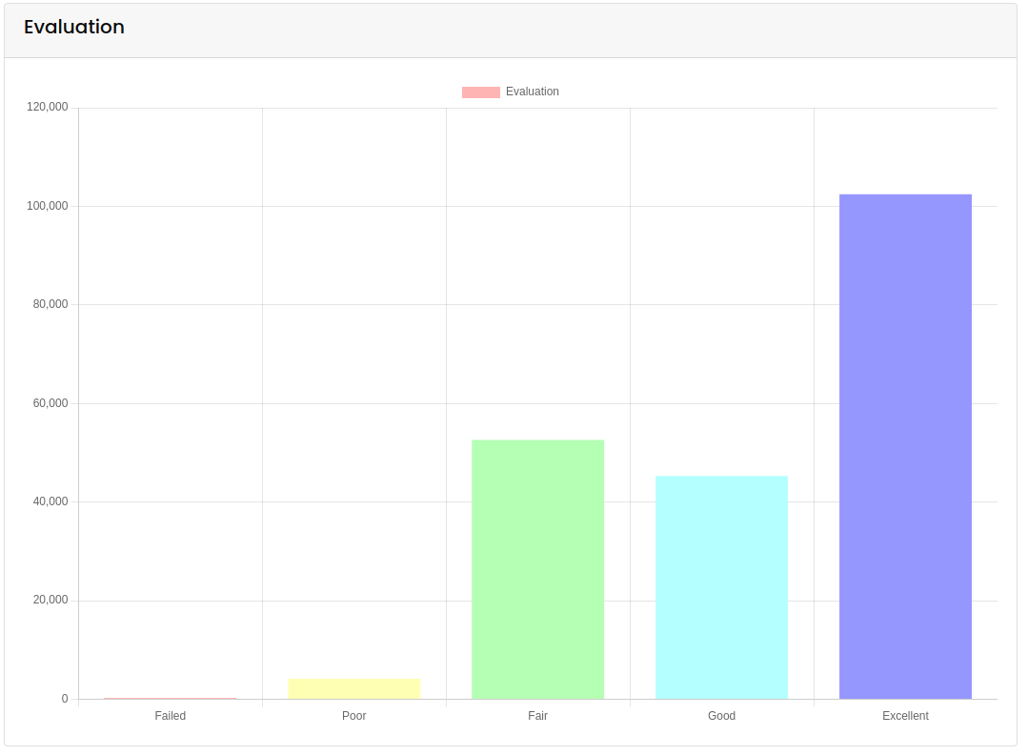Toggle the Evaluation dataset via legend text
1028x756 pixels.
[532, 92]
